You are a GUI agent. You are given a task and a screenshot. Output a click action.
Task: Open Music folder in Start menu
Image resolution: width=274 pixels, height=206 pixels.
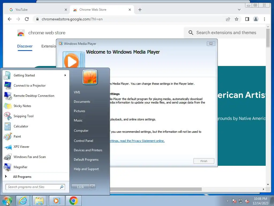coord(78,120)
